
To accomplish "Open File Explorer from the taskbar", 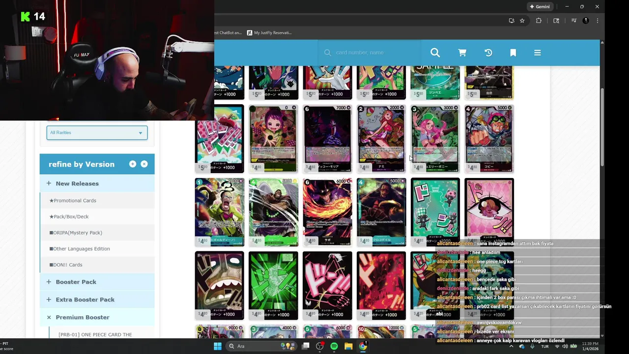I will pyautogui.click(x=348, y=346).
